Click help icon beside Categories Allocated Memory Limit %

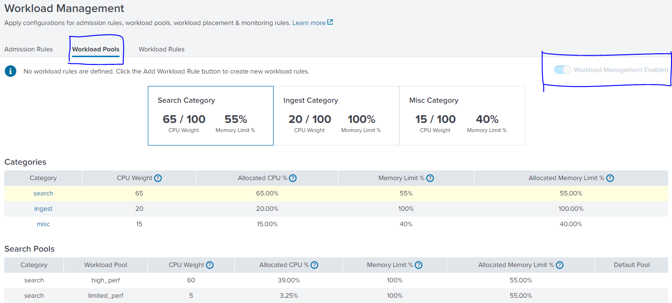(x=610, y=178)
